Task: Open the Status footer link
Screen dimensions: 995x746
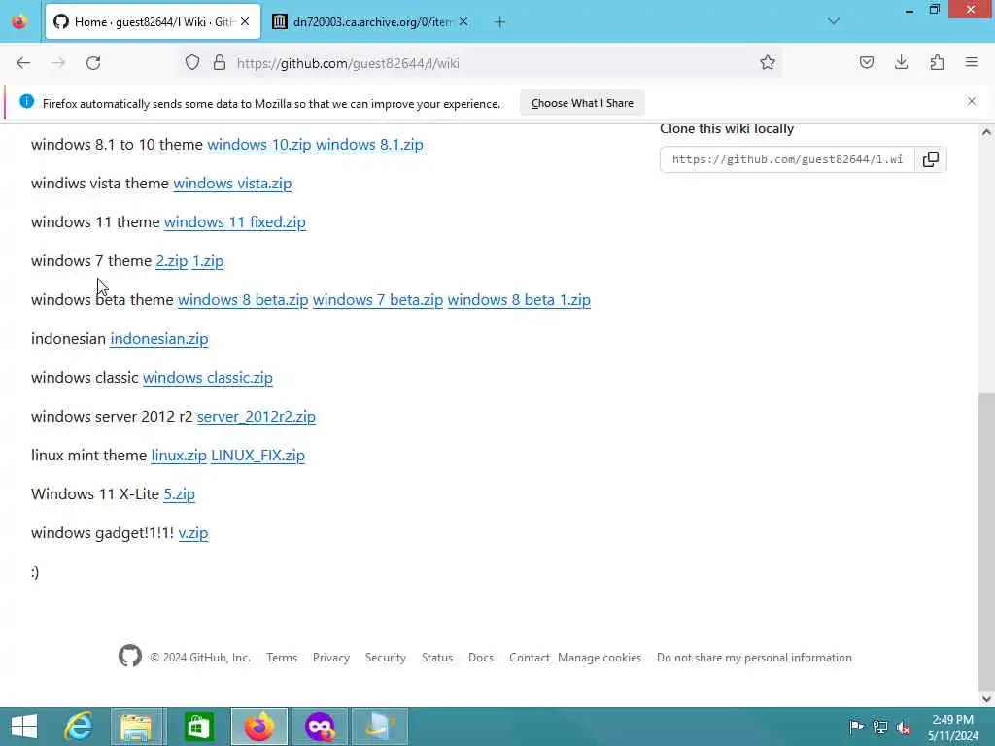Action: (437, 658)
